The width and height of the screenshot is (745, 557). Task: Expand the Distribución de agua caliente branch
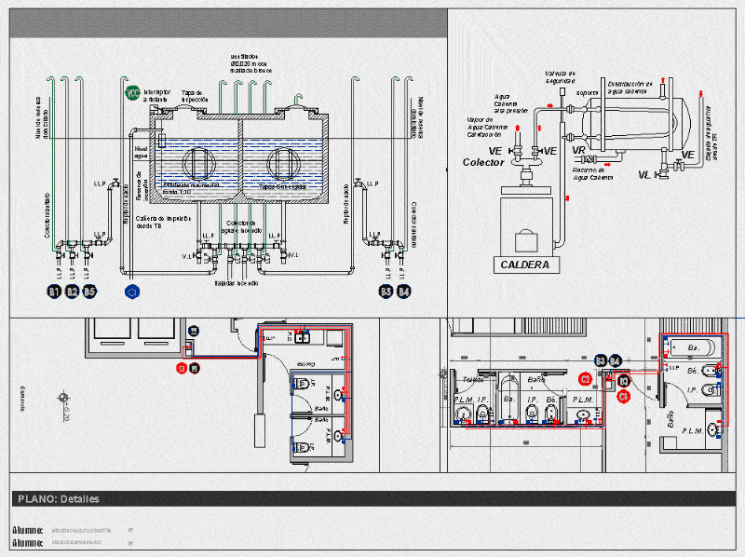tap(630, 86)
